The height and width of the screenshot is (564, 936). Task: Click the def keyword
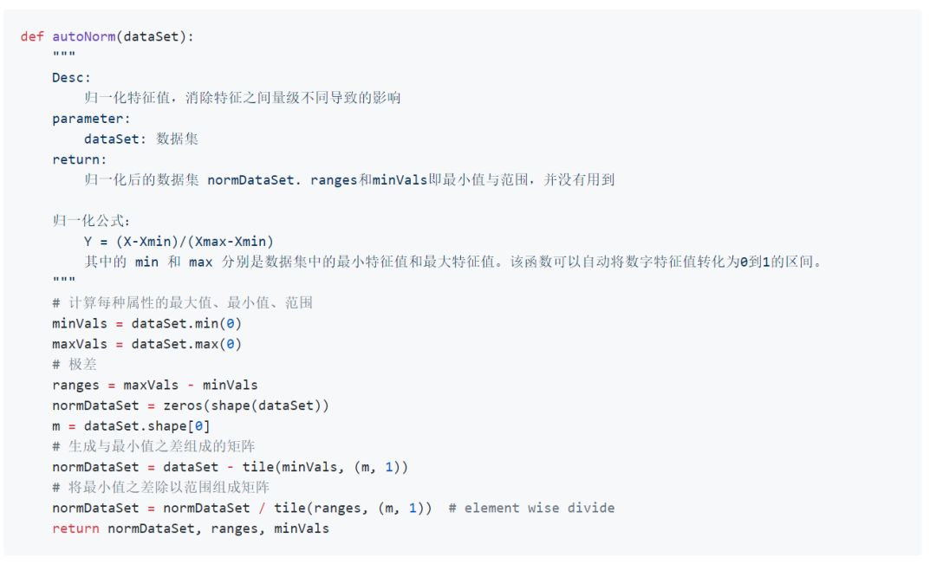(32, 37)
